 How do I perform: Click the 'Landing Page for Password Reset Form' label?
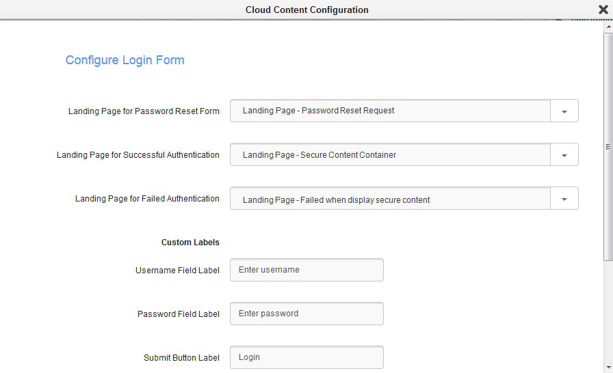pyautogui.click(x=144, y=111)
